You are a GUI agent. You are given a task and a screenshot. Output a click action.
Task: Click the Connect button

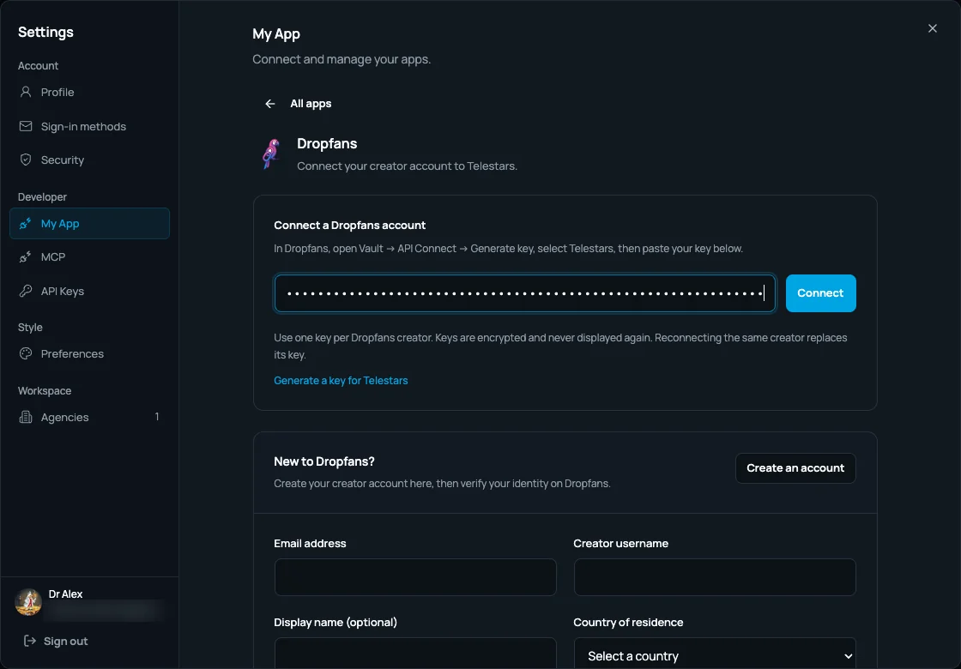[x=820, y=292]
